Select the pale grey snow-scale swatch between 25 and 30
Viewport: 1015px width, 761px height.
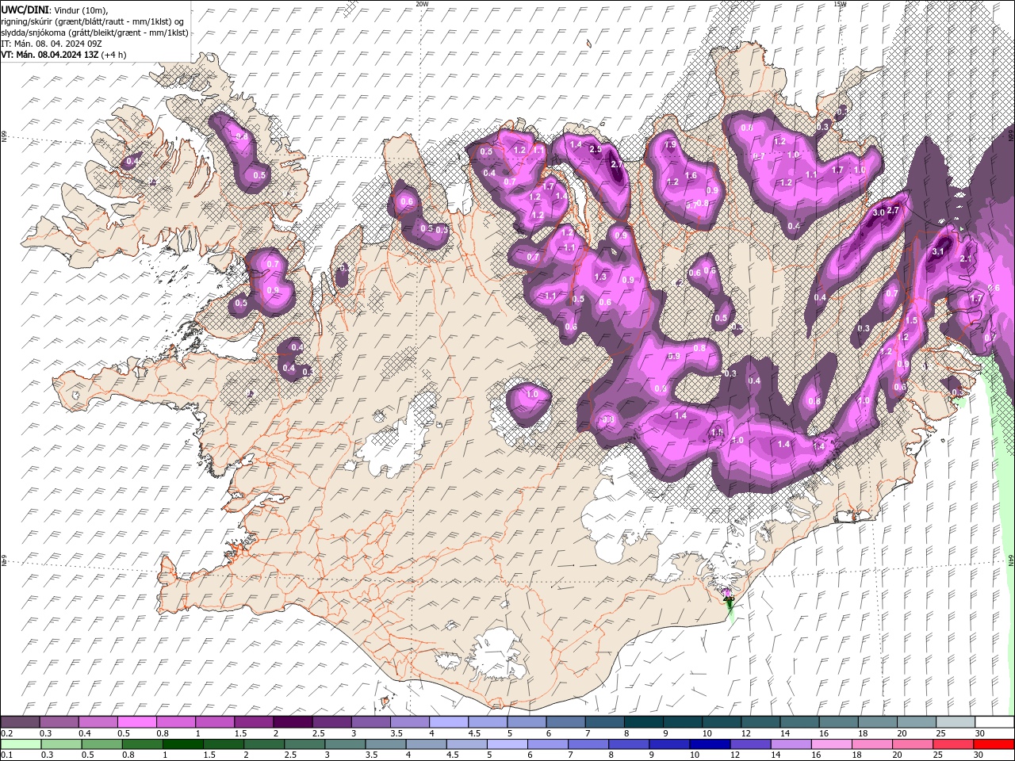coord(956,722)
